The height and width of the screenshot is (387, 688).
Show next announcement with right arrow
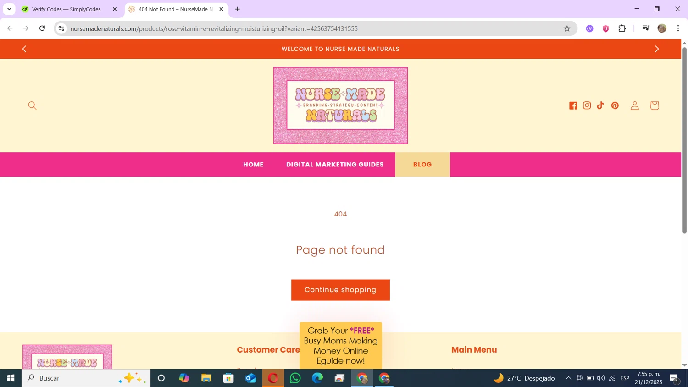(x=656, y=49)
